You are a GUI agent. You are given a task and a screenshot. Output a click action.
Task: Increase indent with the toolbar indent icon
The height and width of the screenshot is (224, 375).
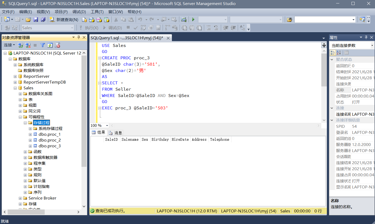tap(233, 28)
